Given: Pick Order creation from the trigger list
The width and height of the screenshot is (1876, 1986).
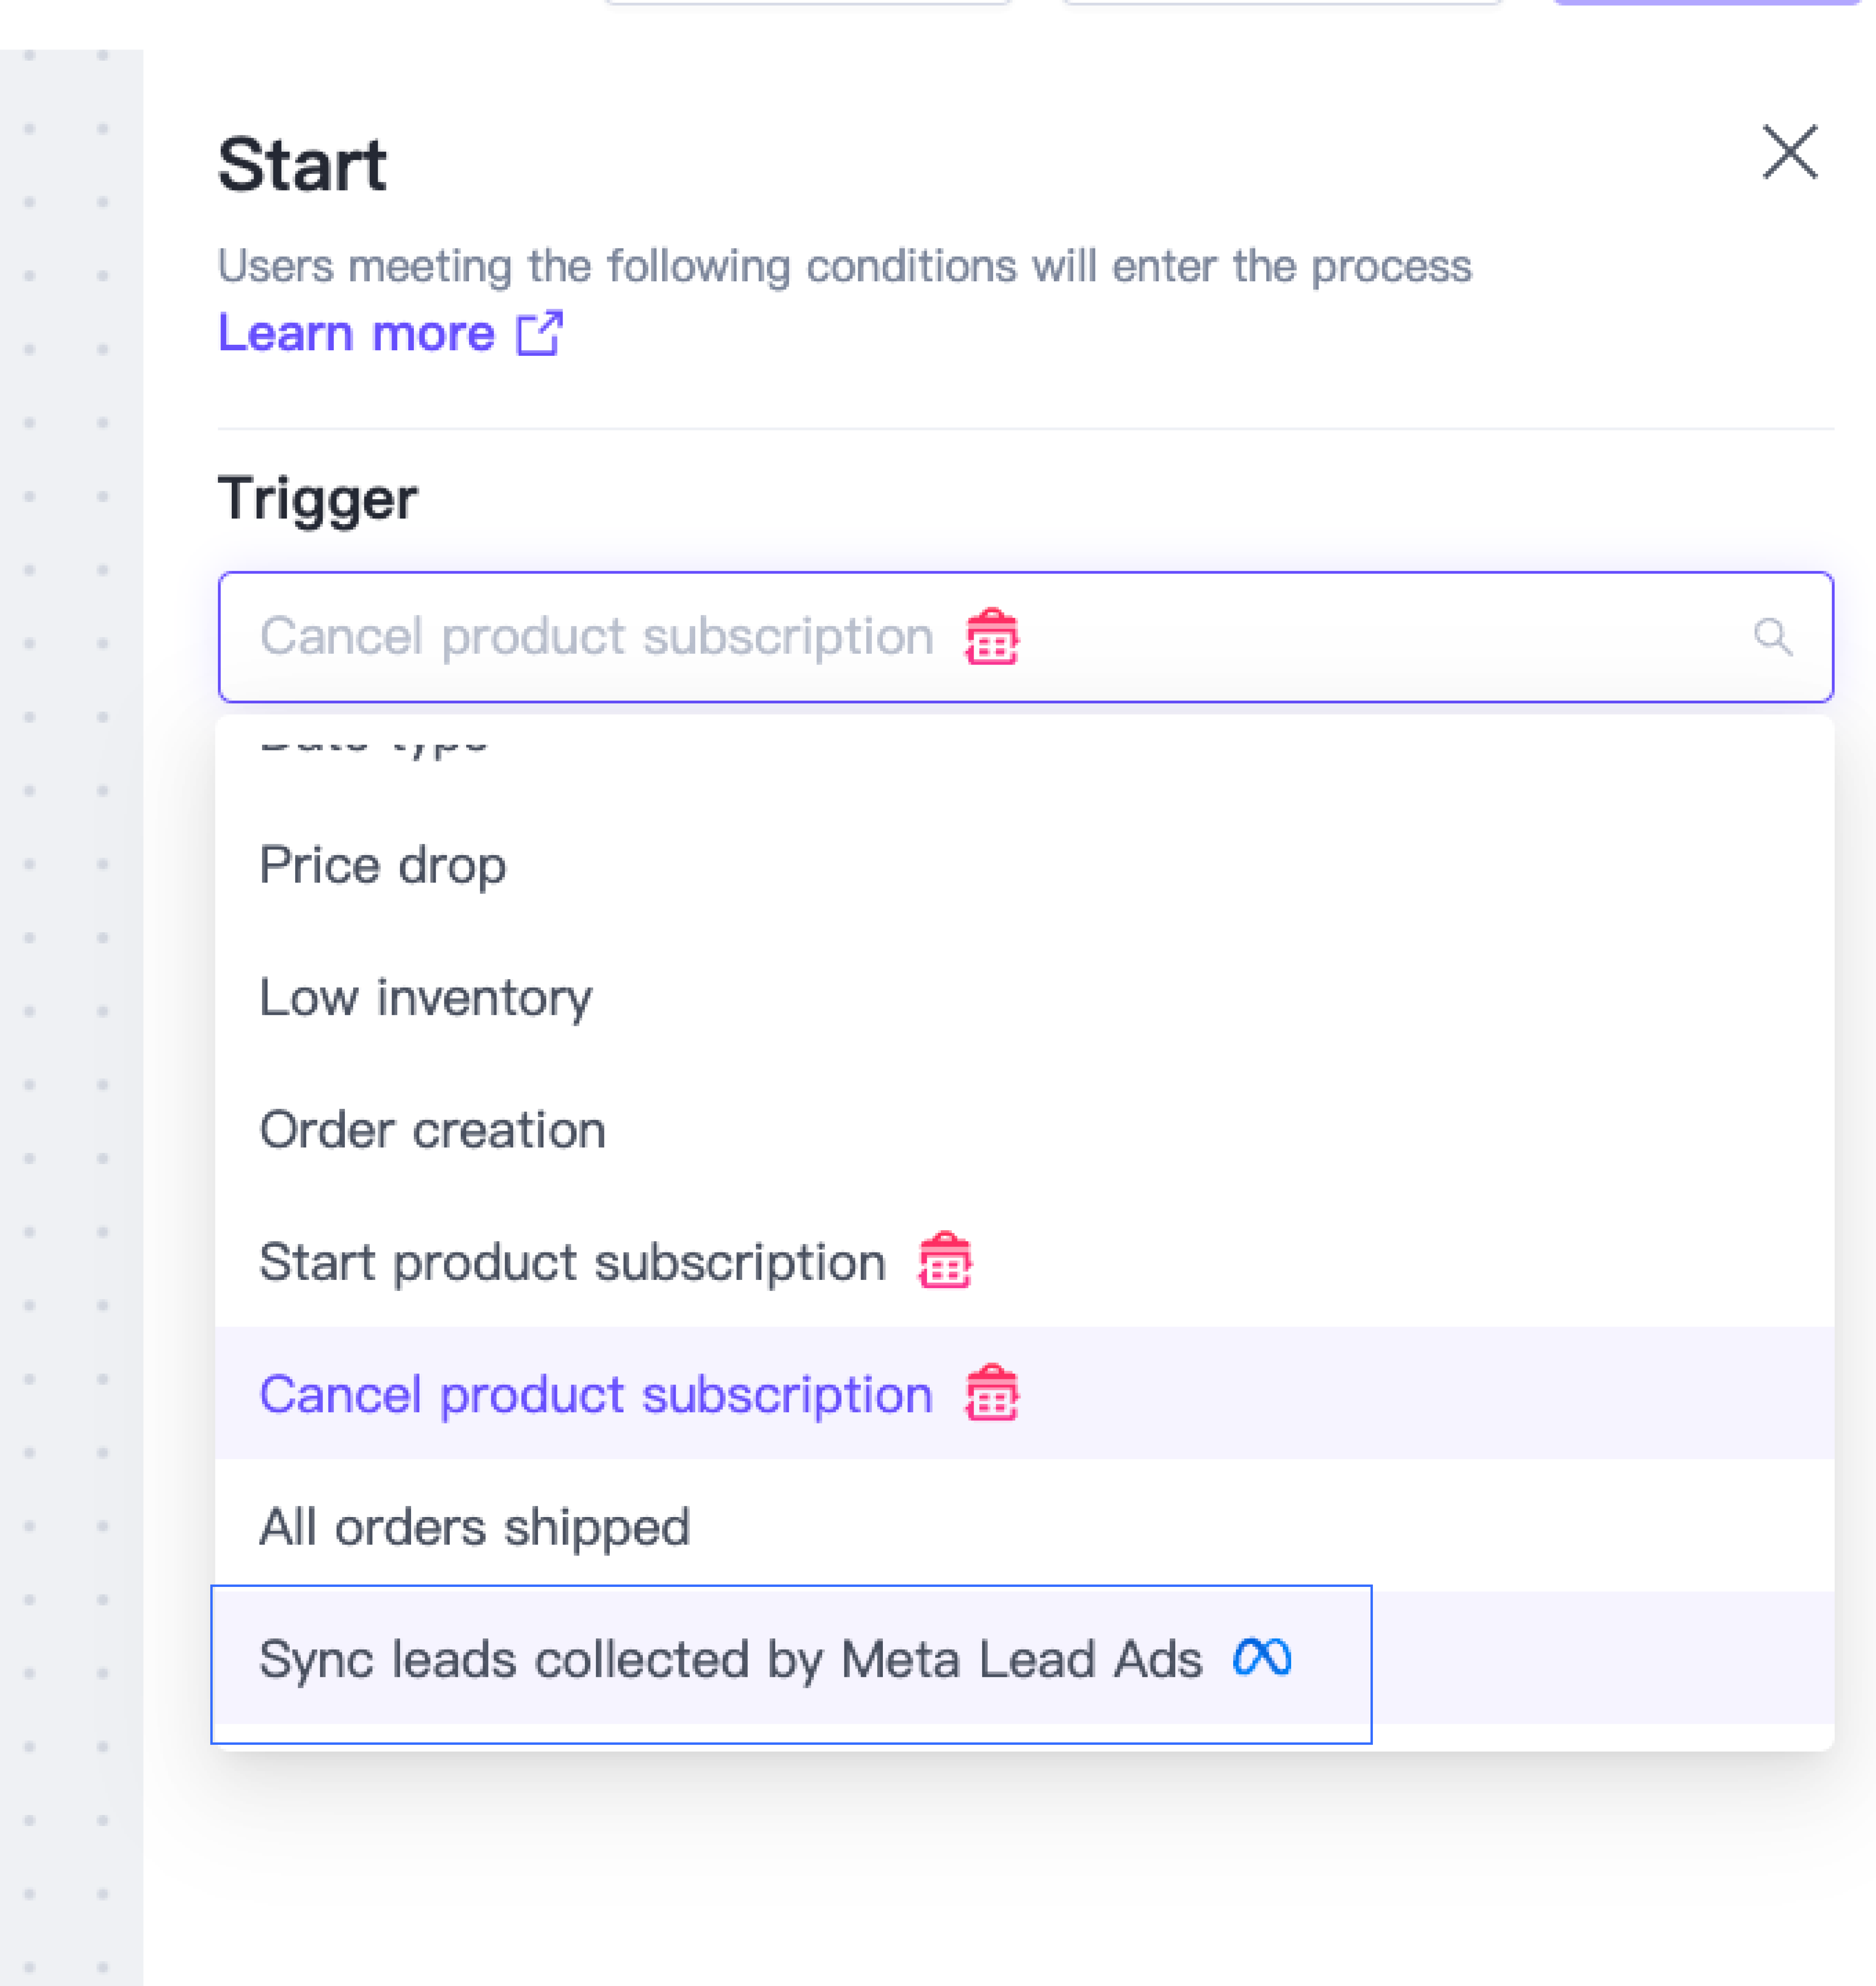Looking at the screenshot, I should [x=433, y=1130].
